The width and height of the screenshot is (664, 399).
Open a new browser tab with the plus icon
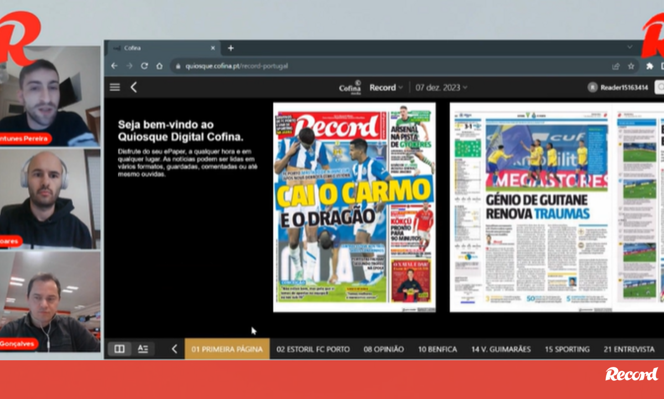point(231,48)
